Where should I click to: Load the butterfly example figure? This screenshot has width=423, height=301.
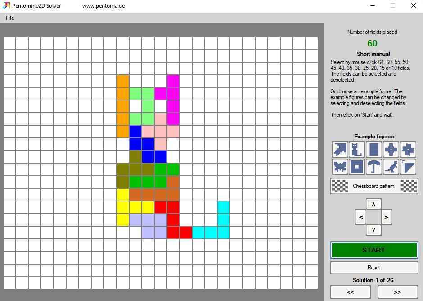pyautogui.click(x=340, y=166)
